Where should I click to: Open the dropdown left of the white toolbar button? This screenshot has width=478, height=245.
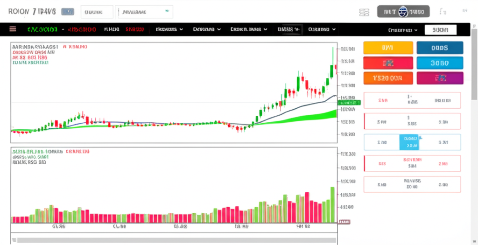402,30
